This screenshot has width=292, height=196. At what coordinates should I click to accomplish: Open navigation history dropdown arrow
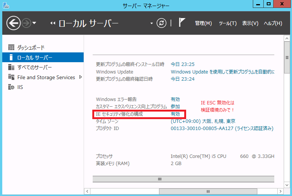34,23
